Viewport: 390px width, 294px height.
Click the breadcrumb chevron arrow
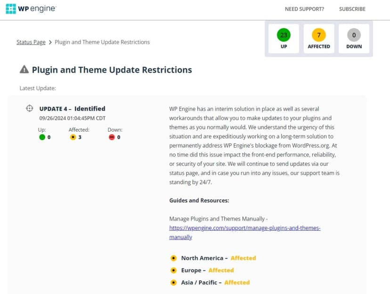[x=50, y=42]
